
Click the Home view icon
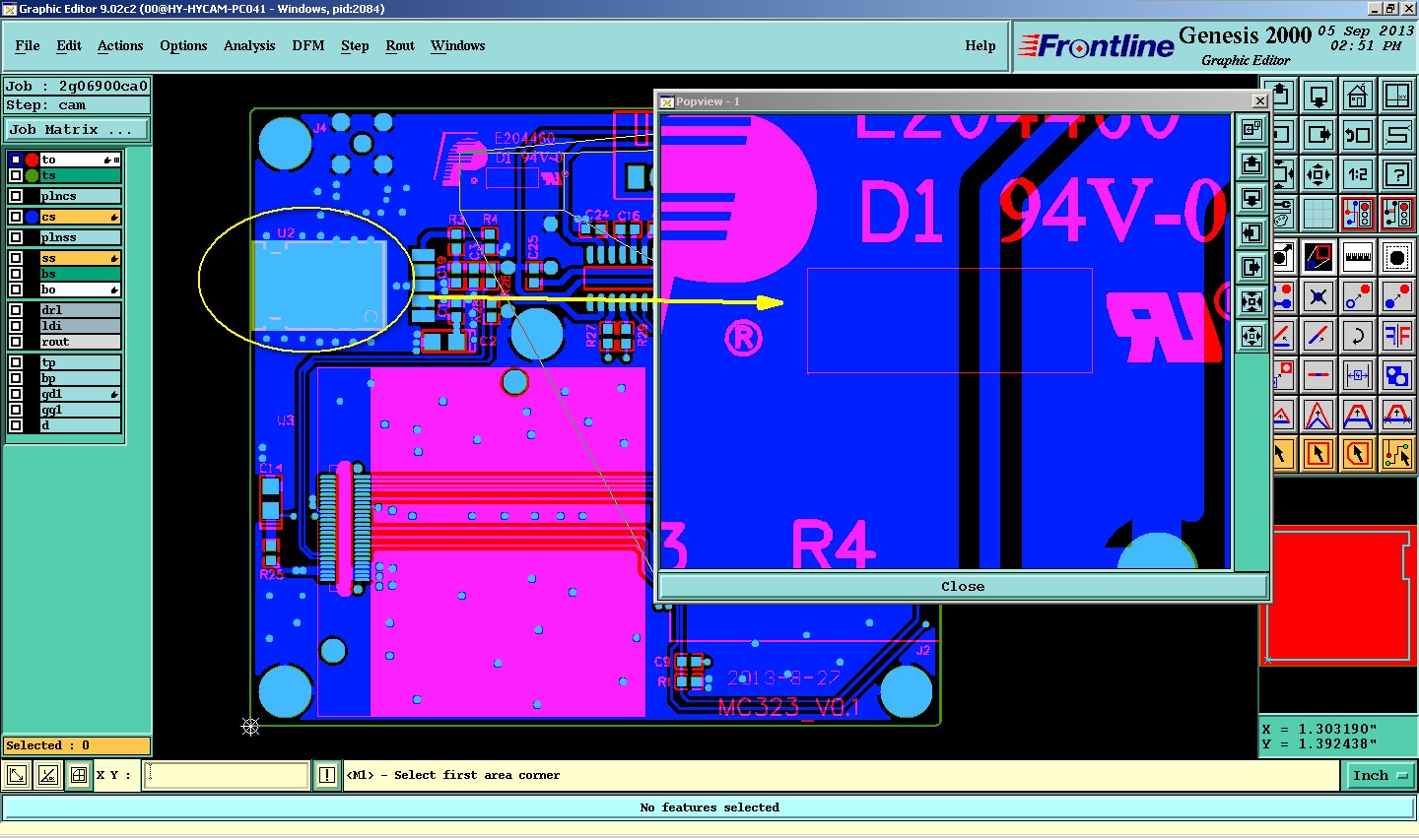click(x=1358, y=97)
